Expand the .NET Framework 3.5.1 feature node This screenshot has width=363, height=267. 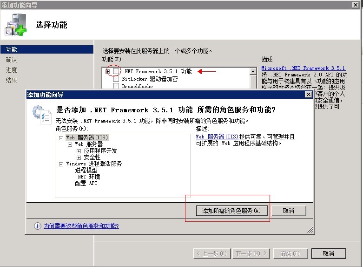point(108,71)
